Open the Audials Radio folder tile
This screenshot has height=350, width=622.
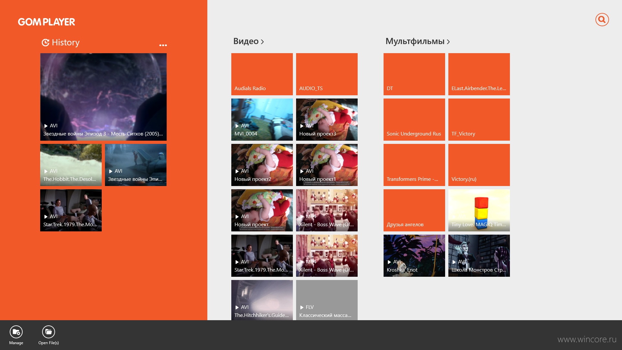262,74
